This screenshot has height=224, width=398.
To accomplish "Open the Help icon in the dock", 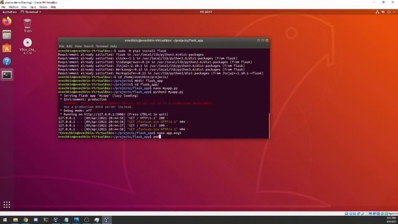I will (7, 61).
